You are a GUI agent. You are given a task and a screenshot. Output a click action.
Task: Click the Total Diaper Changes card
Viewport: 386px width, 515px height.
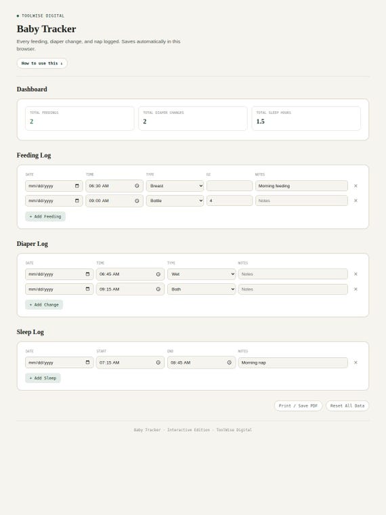193,118
